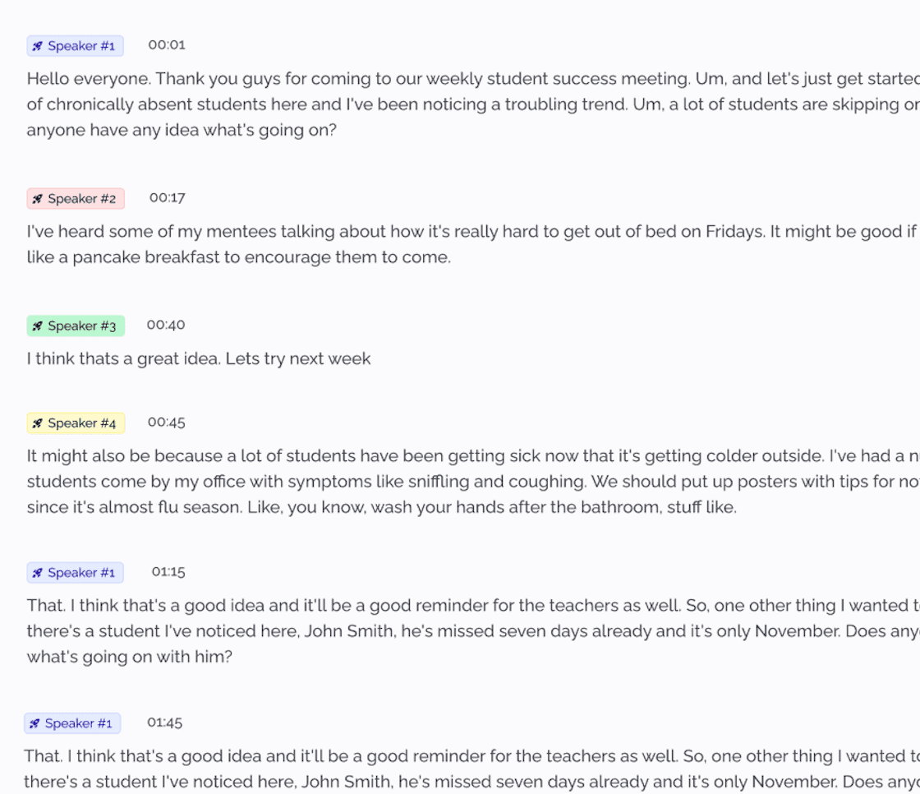Jump to the 00:01 timestamp
Viewport: 920px width, 794px height.
pos(167,44)
